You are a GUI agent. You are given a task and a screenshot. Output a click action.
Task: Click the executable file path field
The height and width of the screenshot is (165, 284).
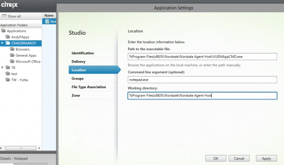pyautogui.click(x=202, y=57)
